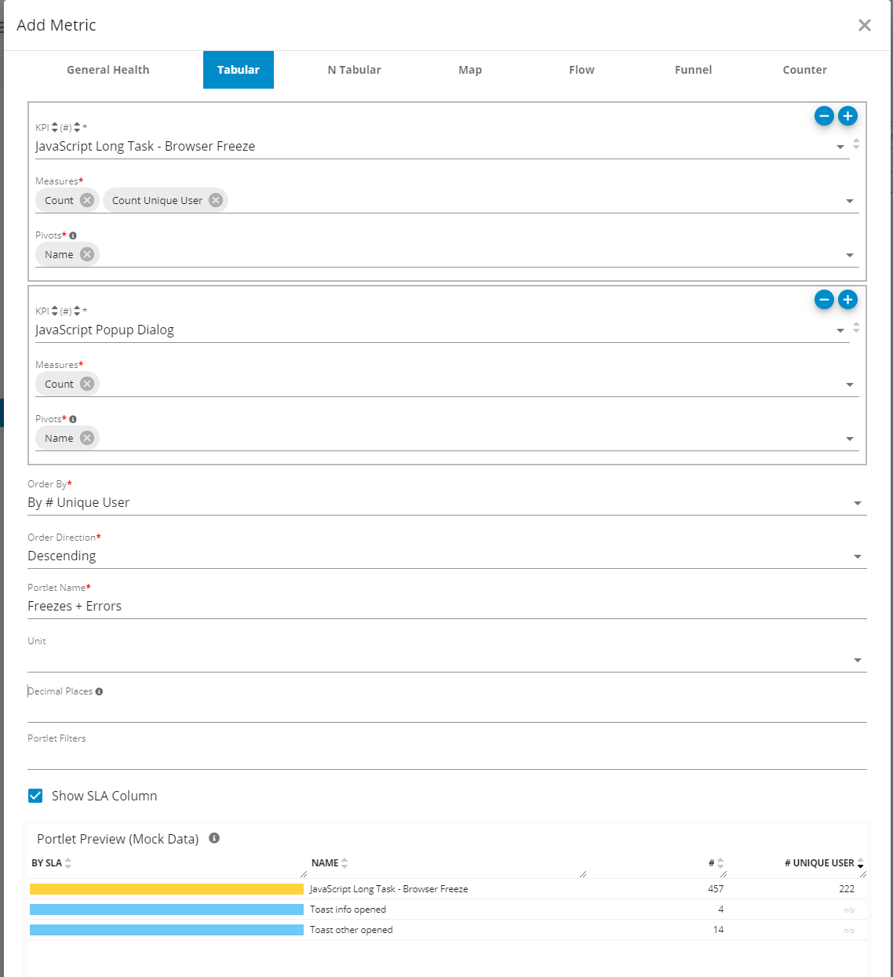Open the Unit dropdown
The height and width of the screenshot is (977, 893).
[447, 660]
